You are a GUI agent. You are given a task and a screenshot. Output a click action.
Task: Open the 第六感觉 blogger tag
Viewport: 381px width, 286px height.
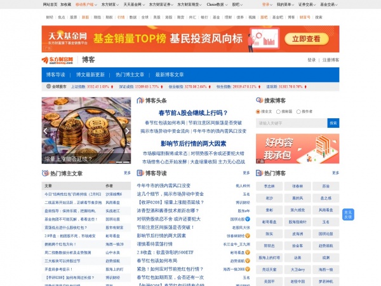pyautogui.click(x=297, y=210)
